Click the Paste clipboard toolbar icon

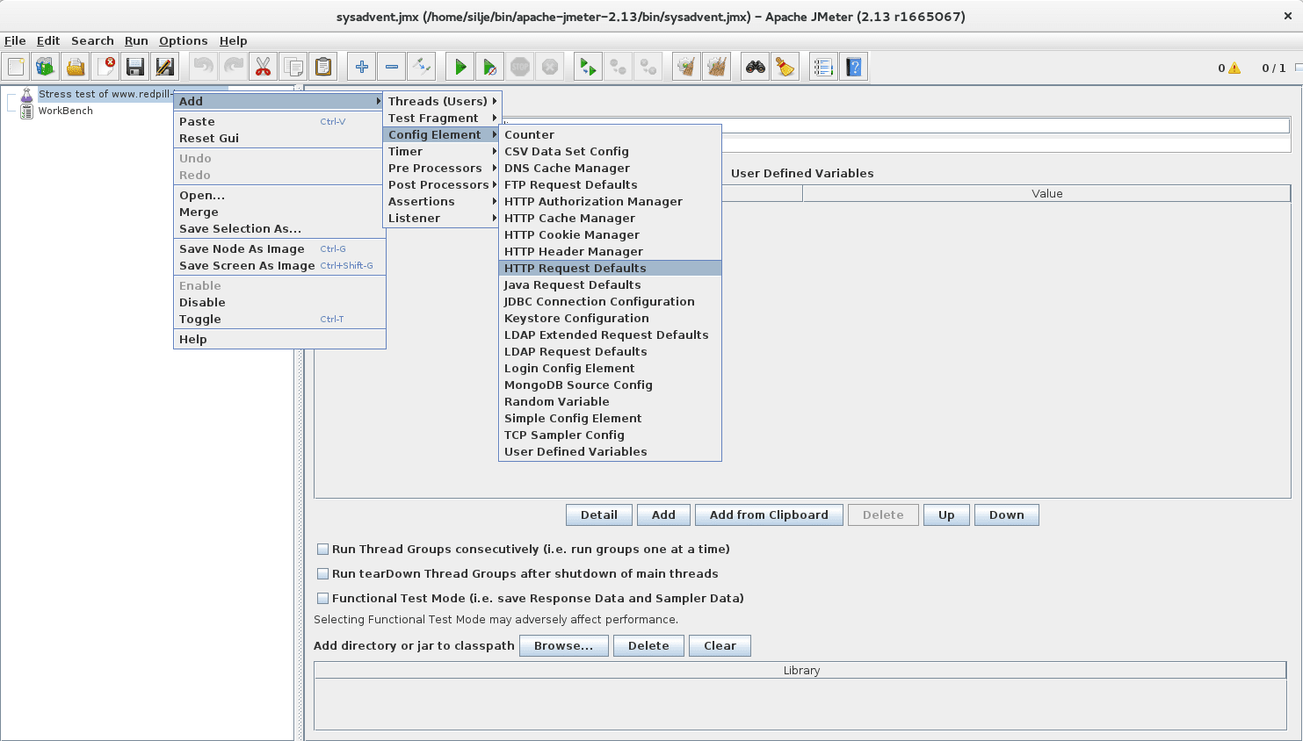click(323, 67)
